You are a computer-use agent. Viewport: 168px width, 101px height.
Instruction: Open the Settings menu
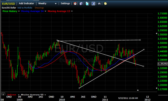pos(65,4)
